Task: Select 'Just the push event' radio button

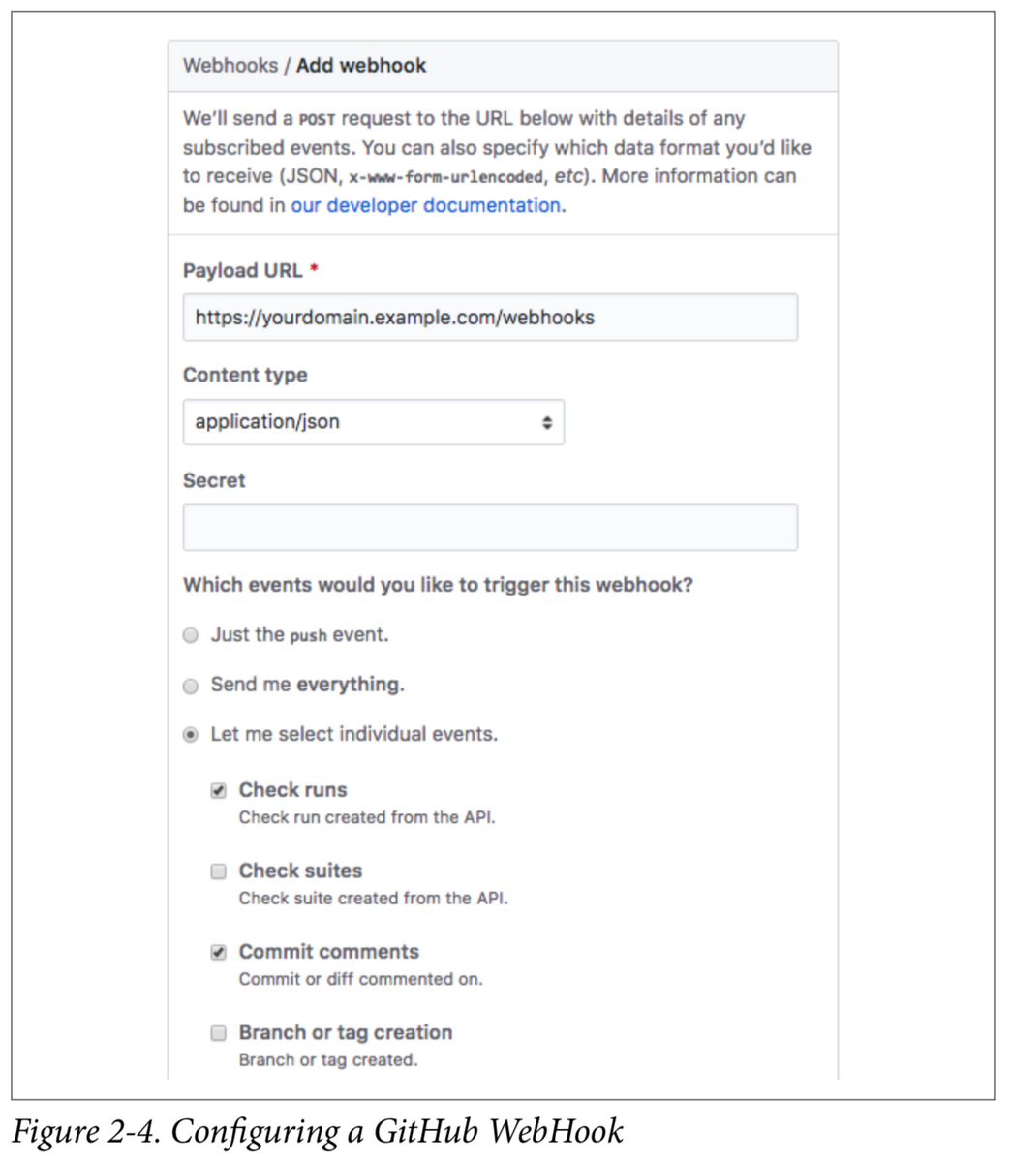Action: pos(191,635)
